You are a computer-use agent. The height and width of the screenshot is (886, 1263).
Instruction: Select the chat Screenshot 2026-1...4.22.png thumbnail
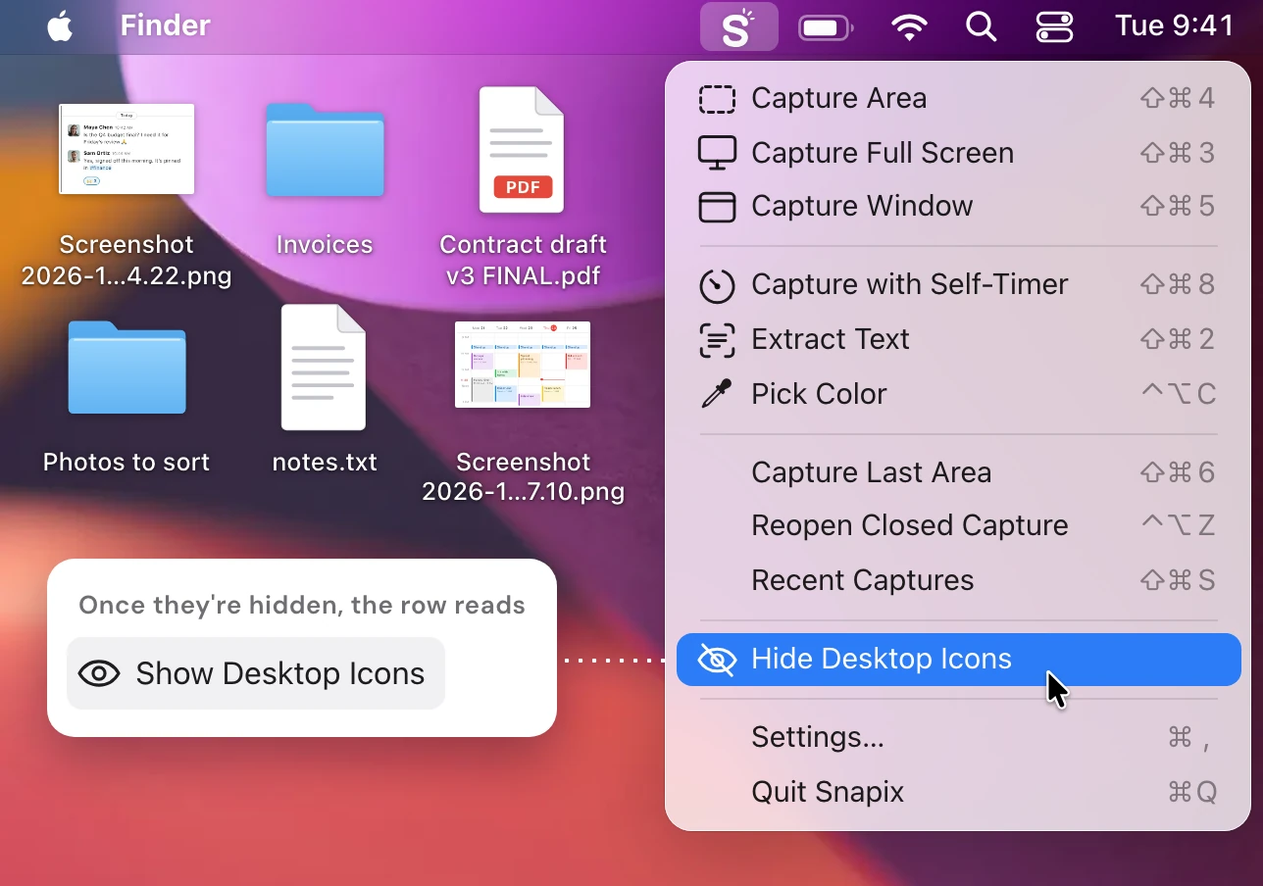126,149
